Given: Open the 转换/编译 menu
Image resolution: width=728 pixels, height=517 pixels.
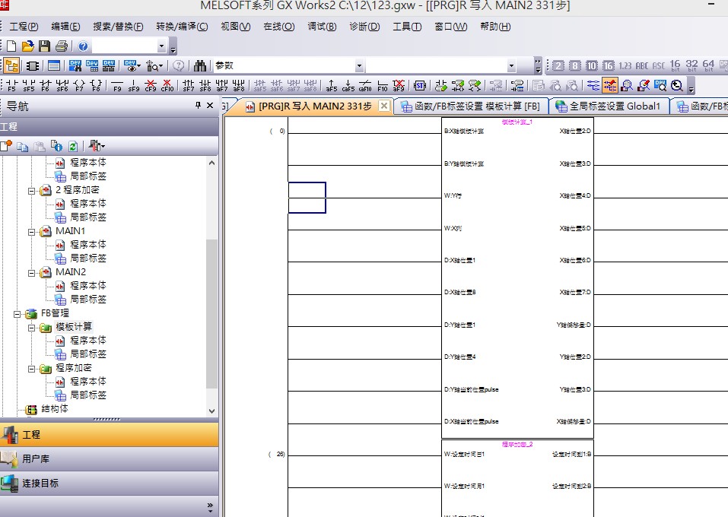Looking at the screenshot, I should pyautogui.click(x=182, y=27).
